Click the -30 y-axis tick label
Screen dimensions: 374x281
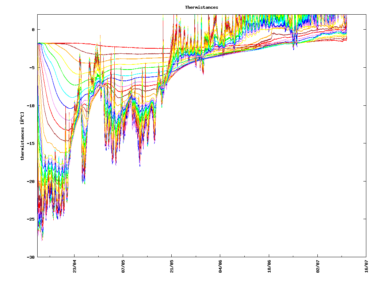31,257
